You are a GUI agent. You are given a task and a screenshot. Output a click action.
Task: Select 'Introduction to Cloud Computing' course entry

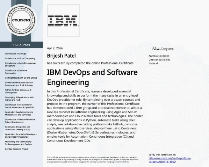tap(20, 58)
